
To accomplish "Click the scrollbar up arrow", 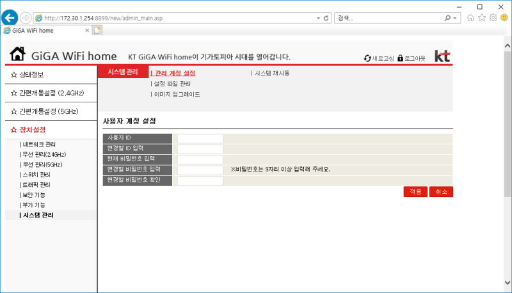I will tap(508, 45).
